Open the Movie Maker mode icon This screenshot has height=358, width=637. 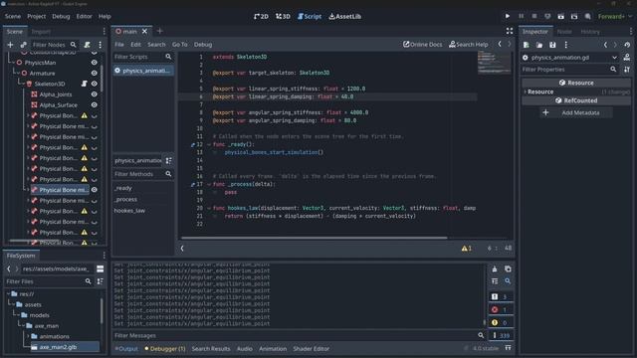(x=587, y=16)
